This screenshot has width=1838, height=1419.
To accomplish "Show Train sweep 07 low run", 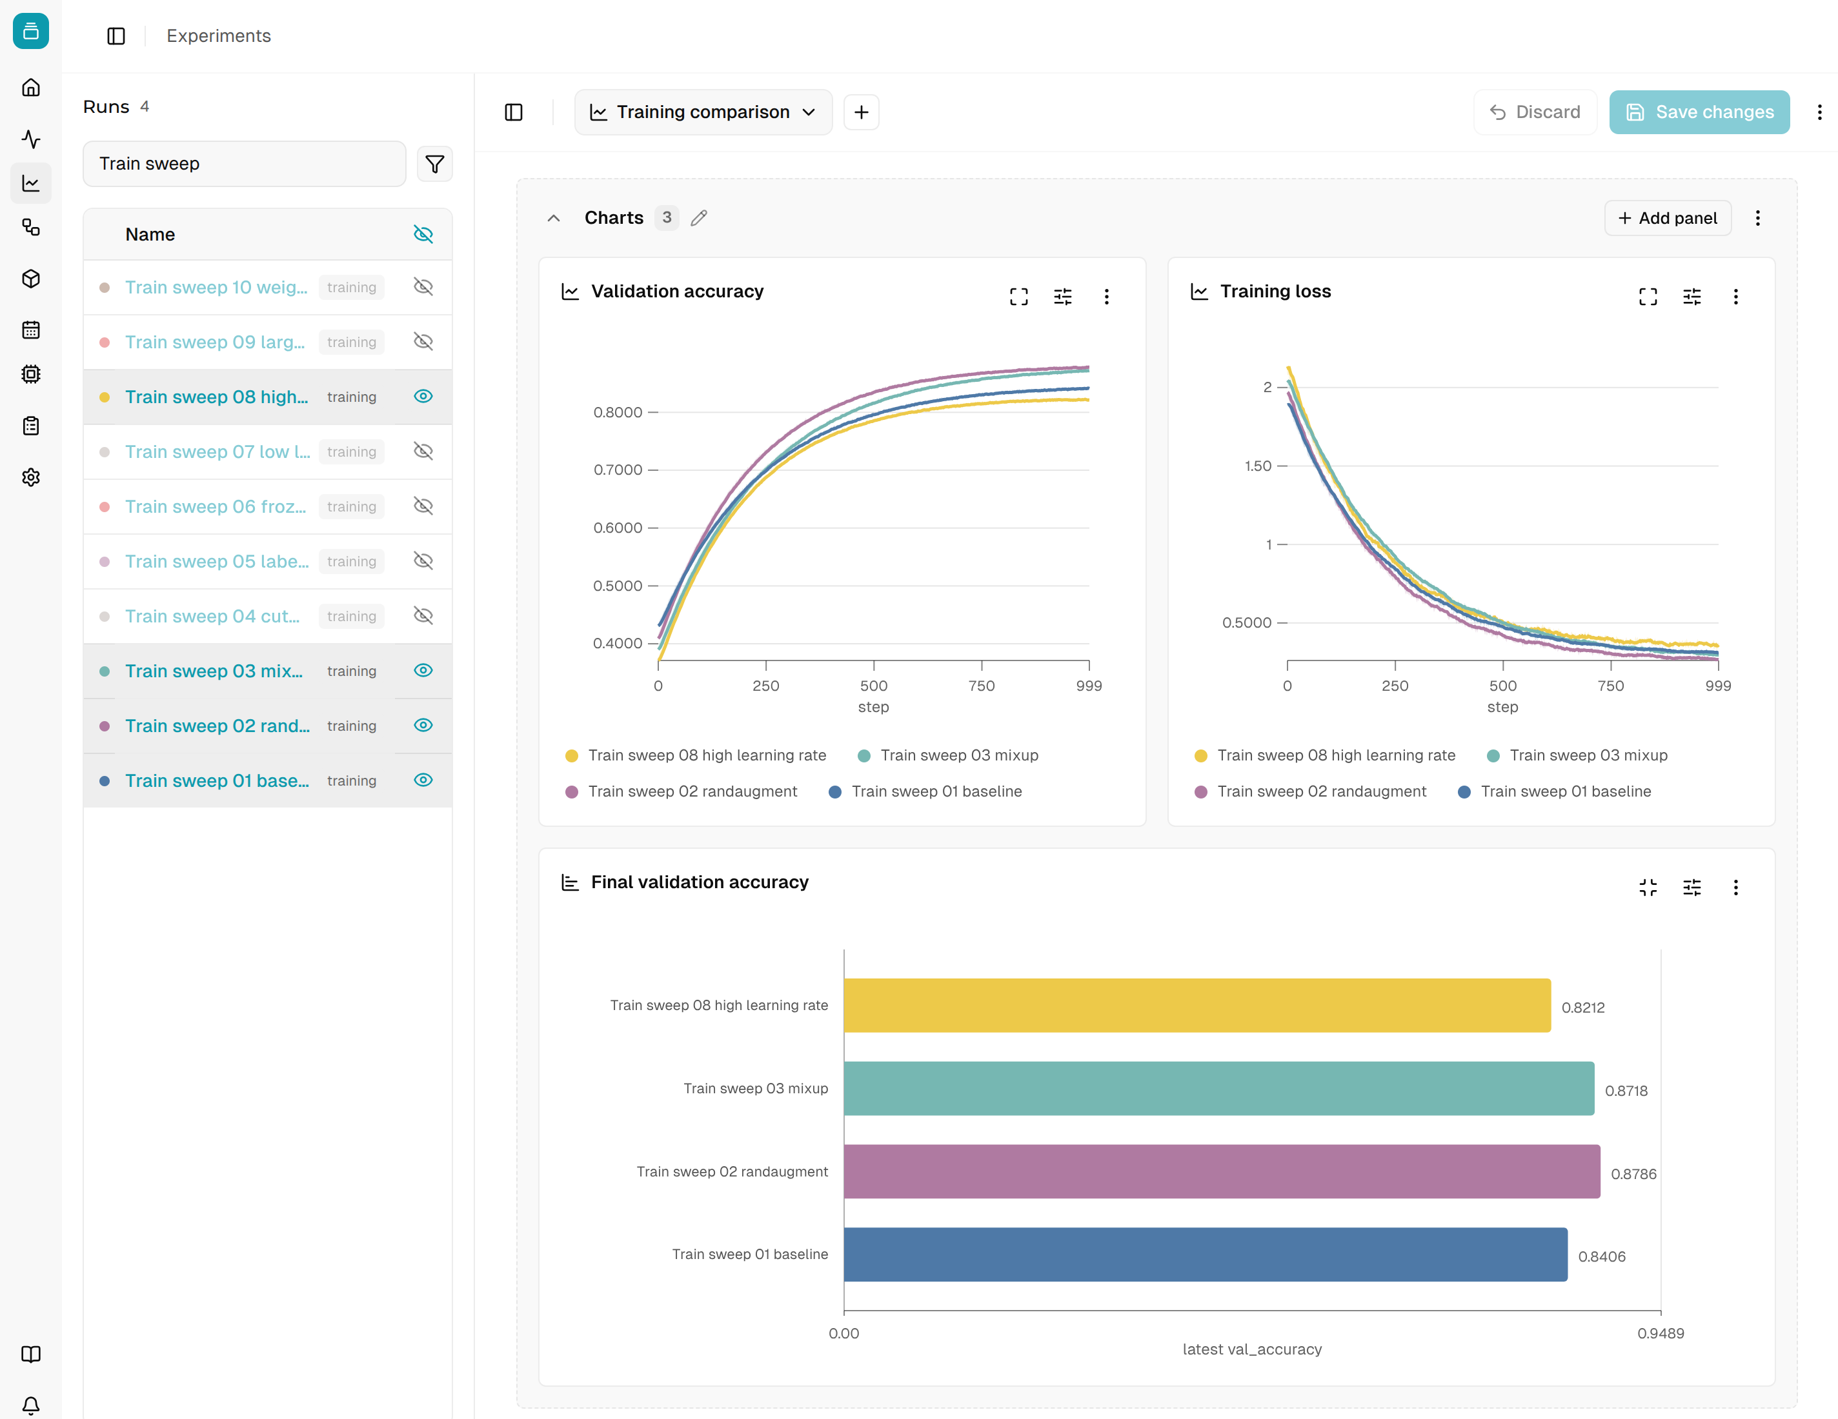I will pos(423,451).
